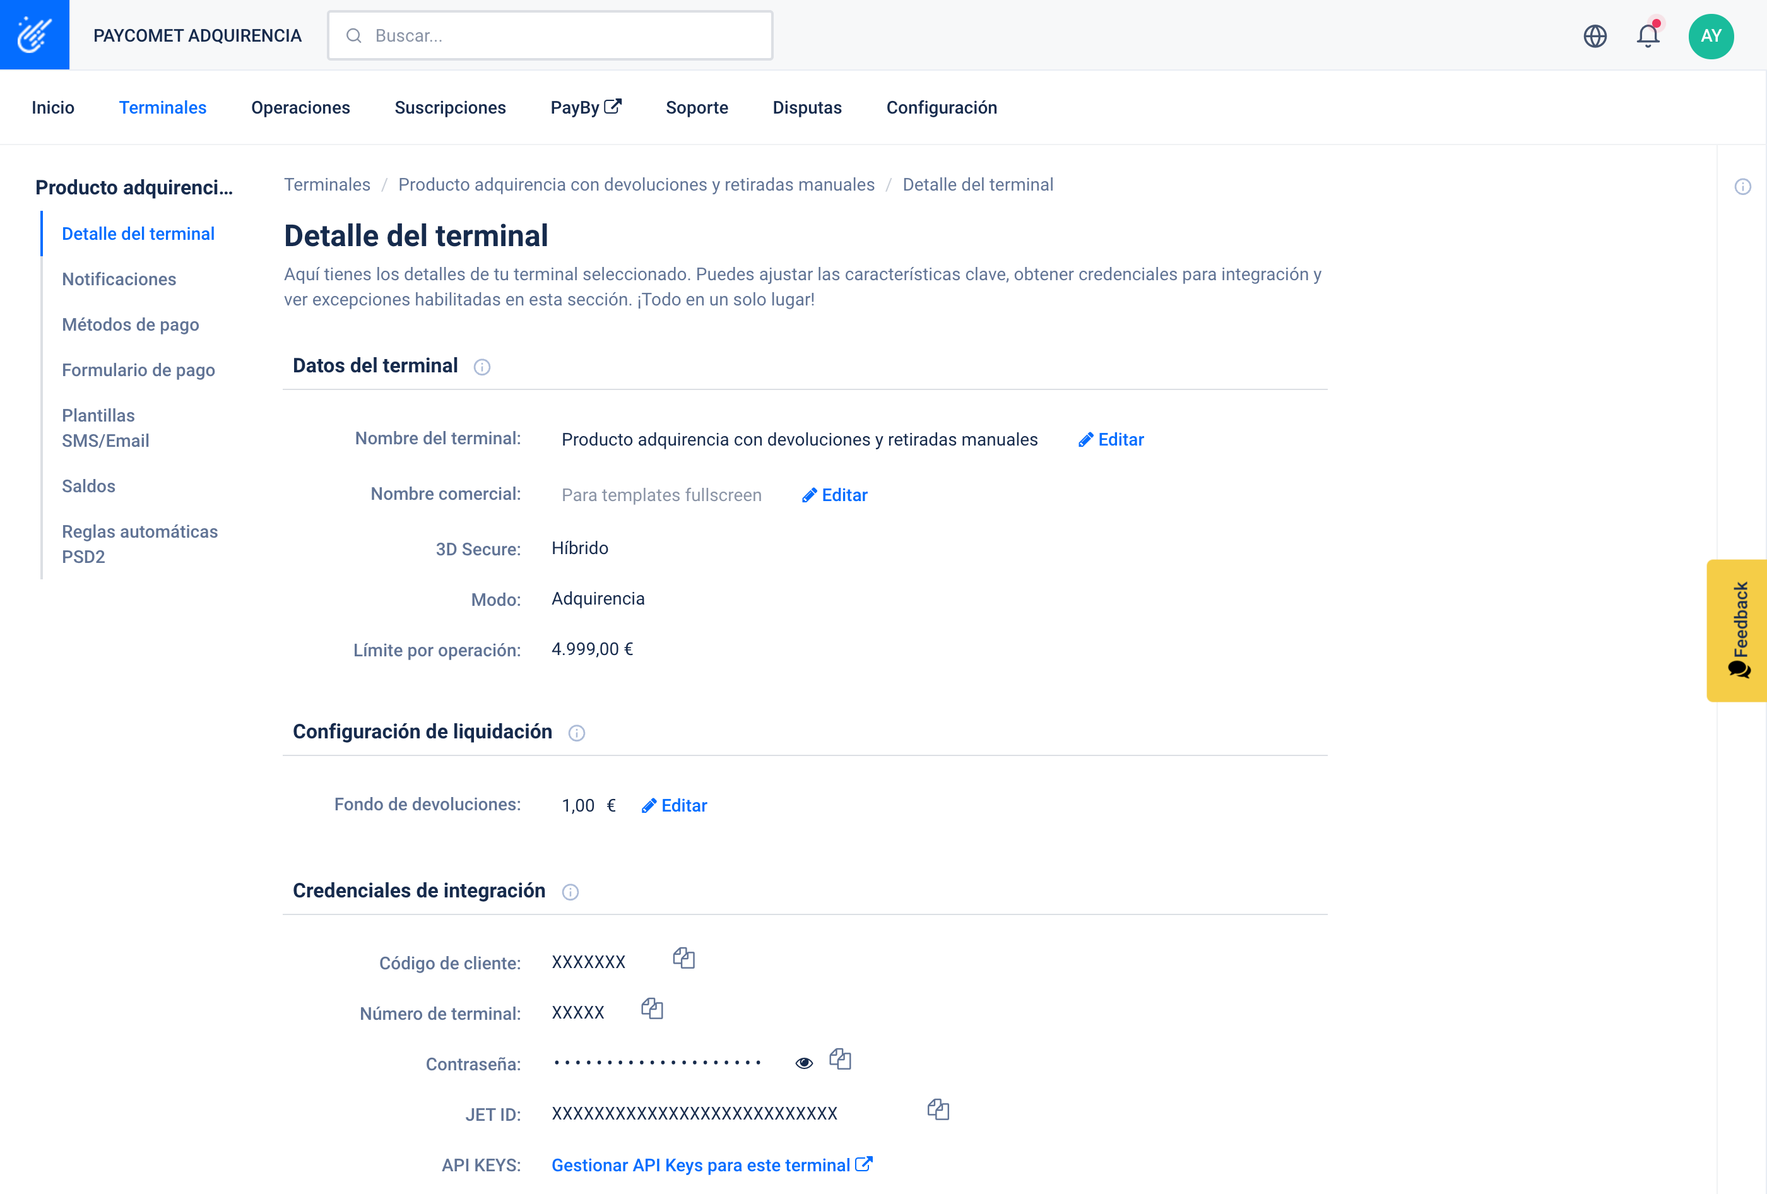Screen dimensions: 1767x1194
Task: Open the notifications bell
Action: click(x=1648, y=35)
